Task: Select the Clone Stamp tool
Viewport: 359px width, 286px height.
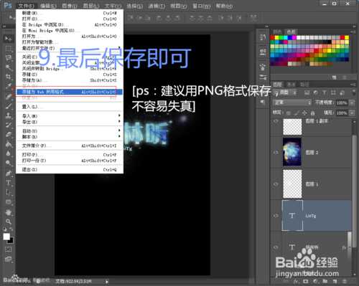Action: coord(9,115)
